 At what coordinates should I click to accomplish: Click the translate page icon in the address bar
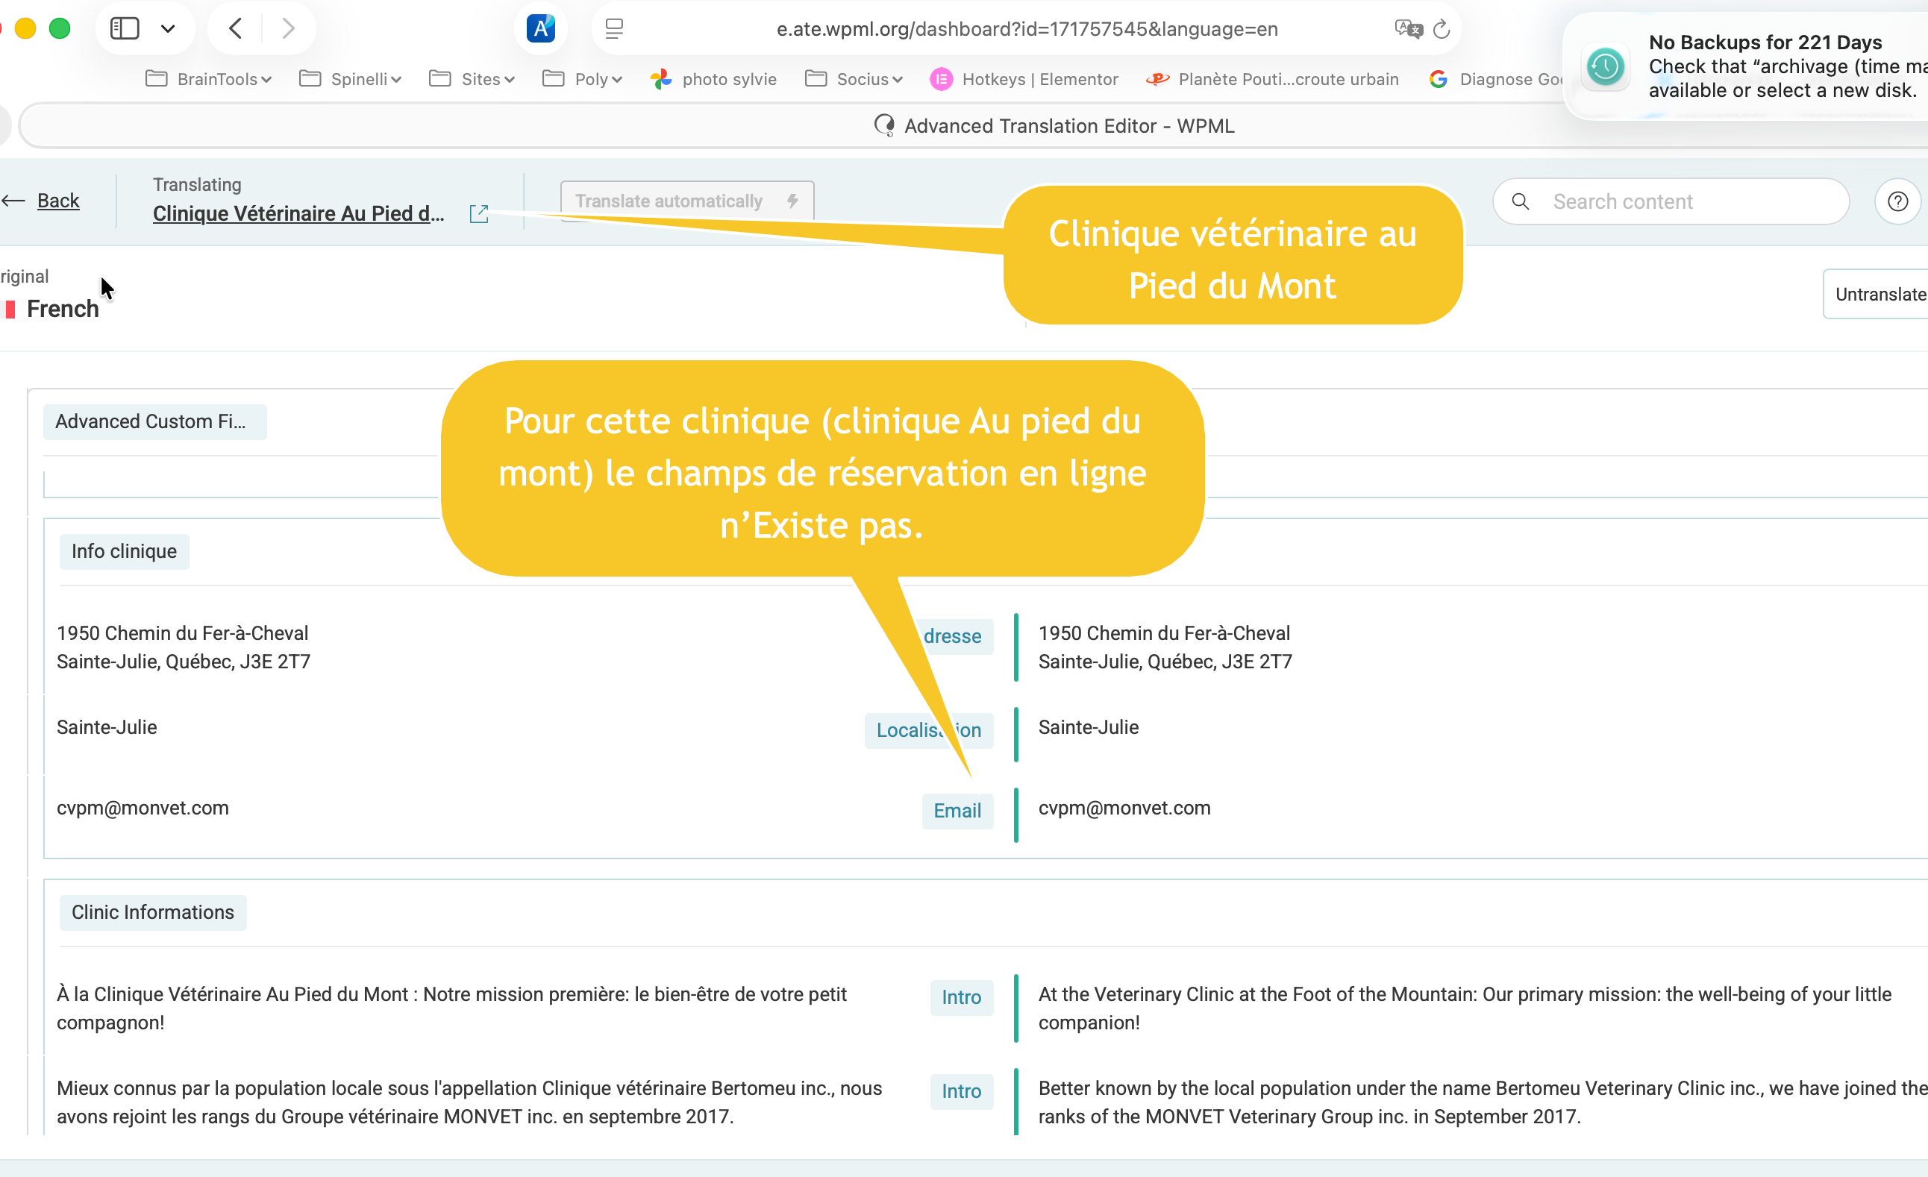coord(1409,29)
